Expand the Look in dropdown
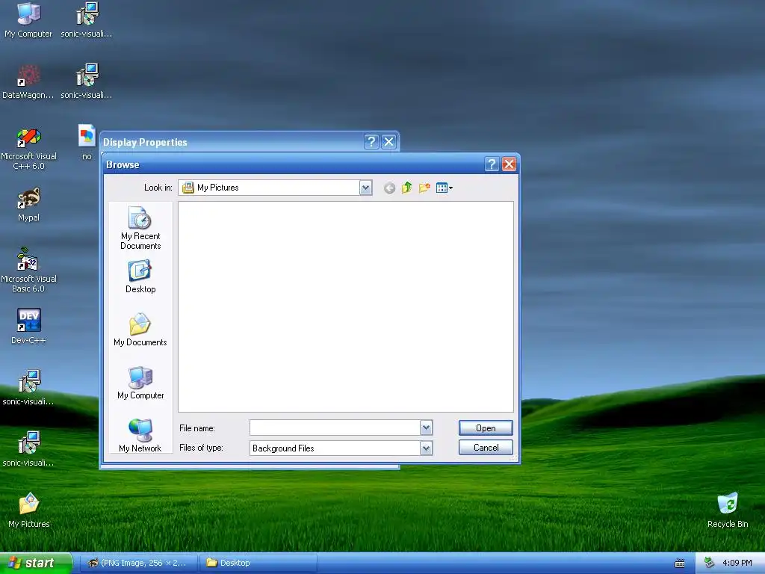 [x=365, y=188]
